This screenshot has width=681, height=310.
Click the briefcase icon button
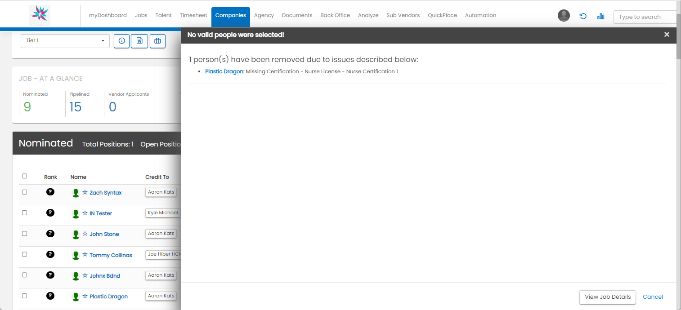coord(157,40)
